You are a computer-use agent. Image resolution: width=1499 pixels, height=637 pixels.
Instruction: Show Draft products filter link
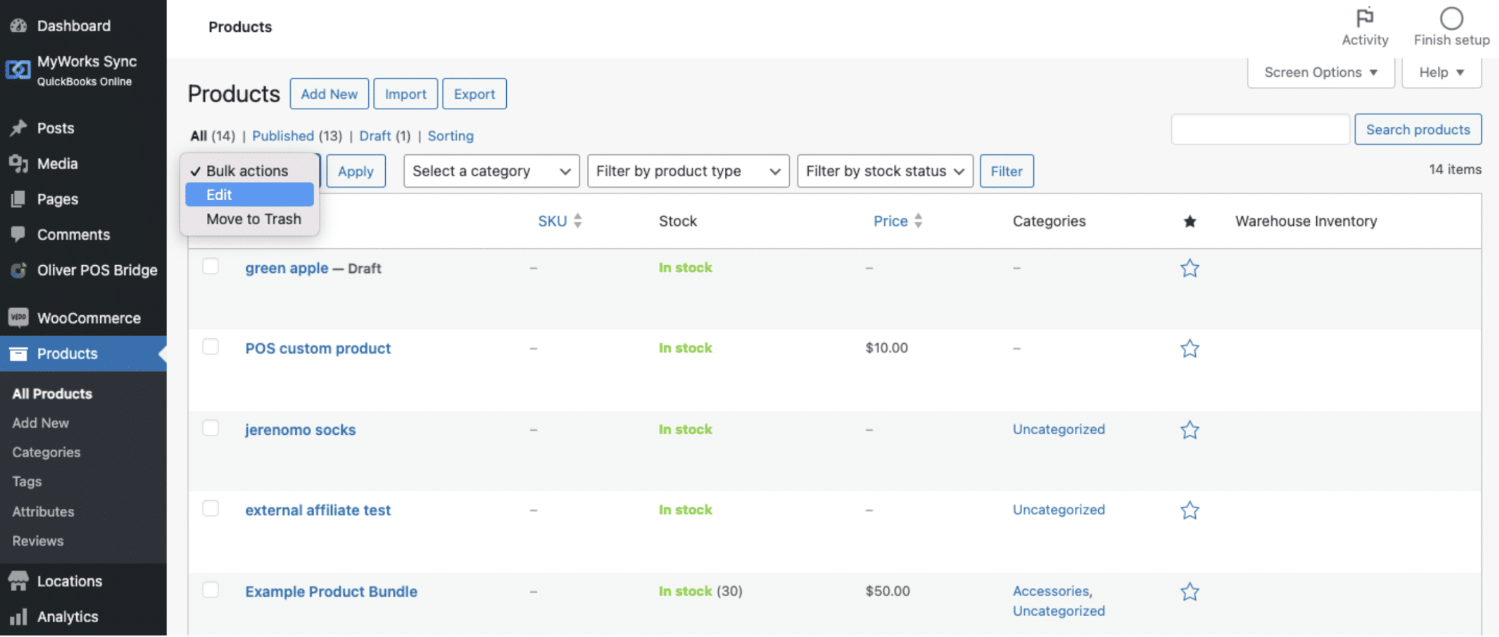point(375,136)
